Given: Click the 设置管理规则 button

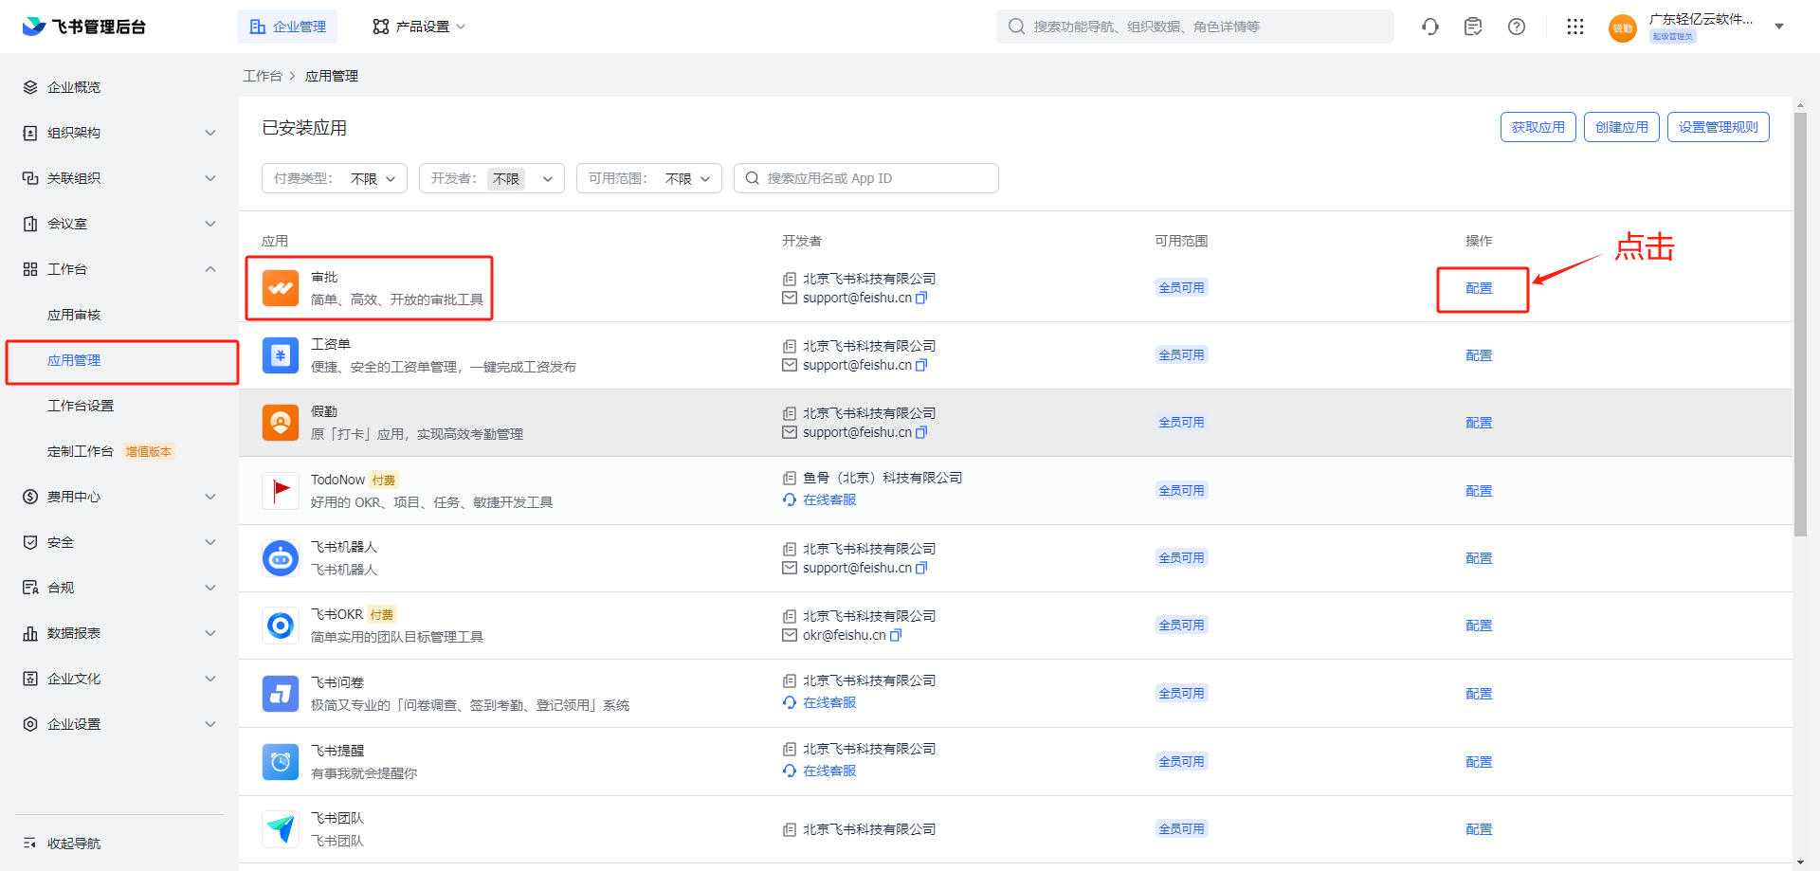Looking at the screenshot, I should [x=1719, y=127].
